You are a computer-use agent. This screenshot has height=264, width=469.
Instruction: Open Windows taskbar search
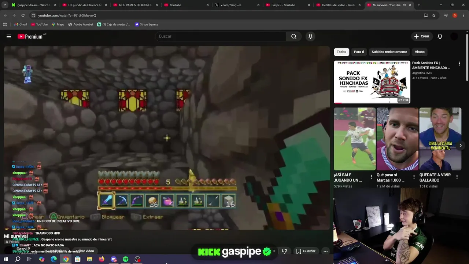click(x=18, y=259)
